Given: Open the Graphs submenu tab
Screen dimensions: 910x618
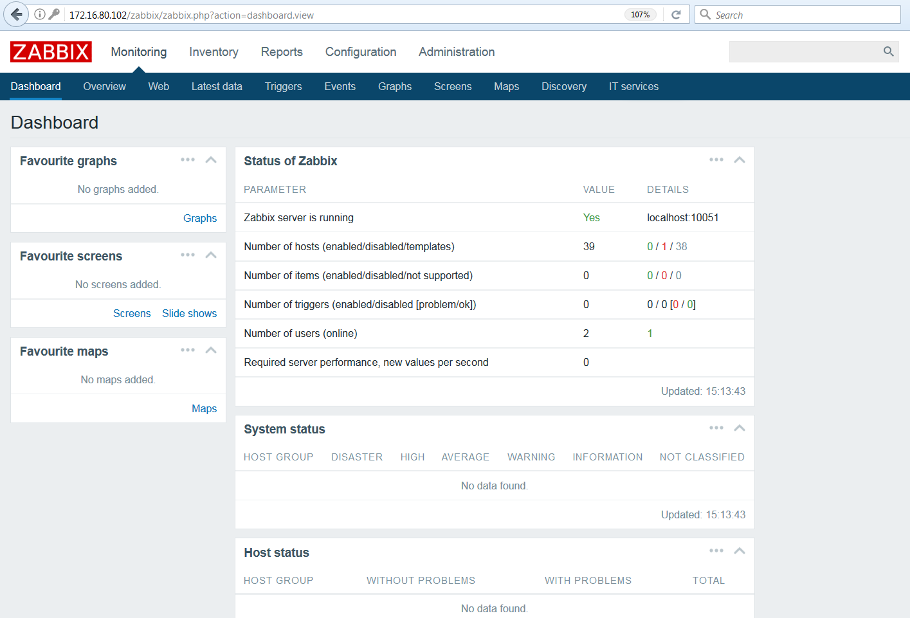Looking at the screenshot, I should [x=395, y=86].
